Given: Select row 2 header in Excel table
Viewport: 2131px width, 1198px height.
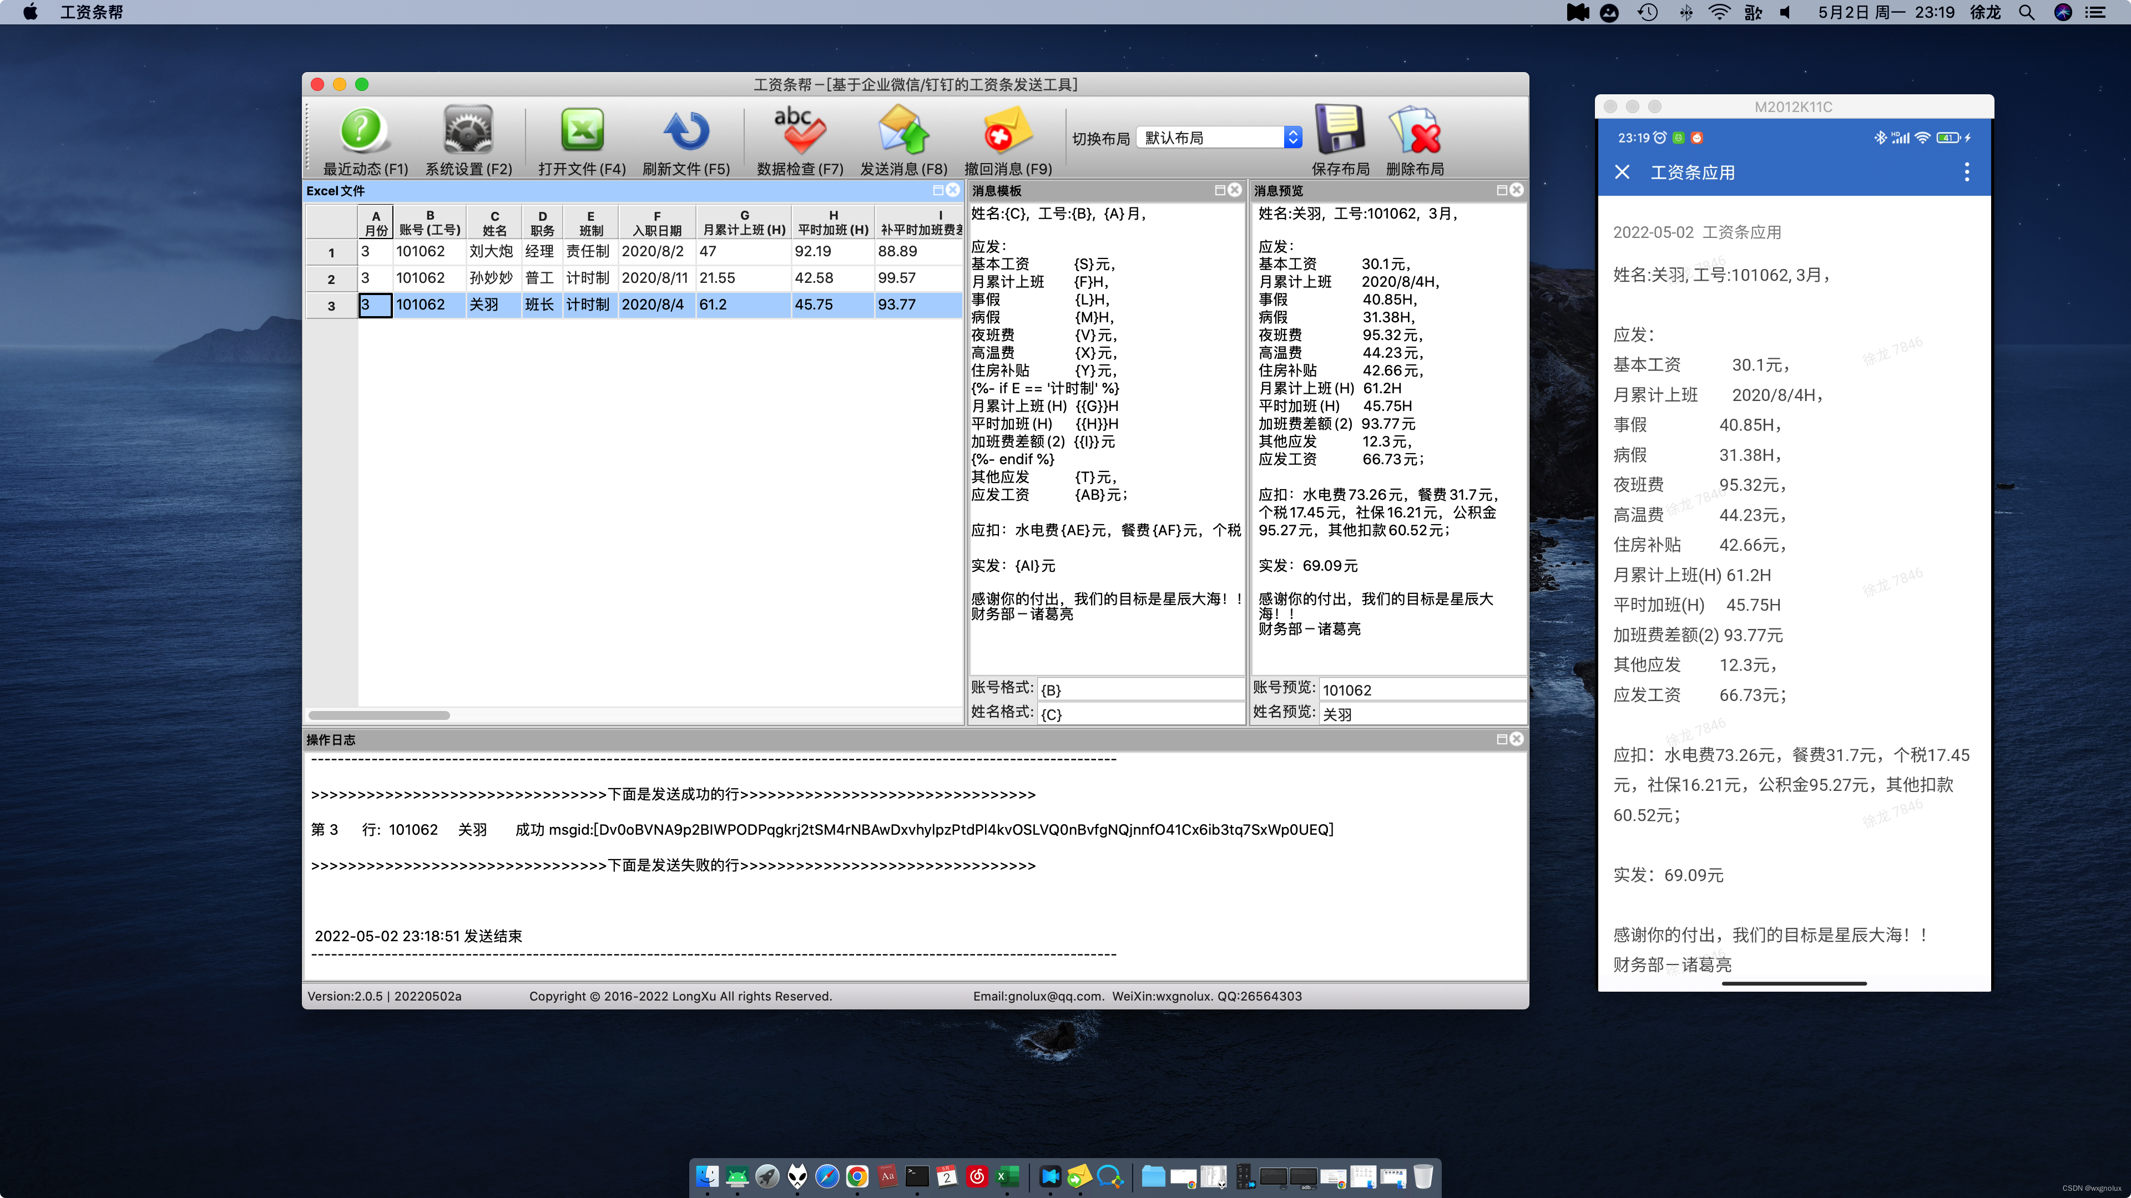Looking at the screenshot, I should click(x=331, y=278).
